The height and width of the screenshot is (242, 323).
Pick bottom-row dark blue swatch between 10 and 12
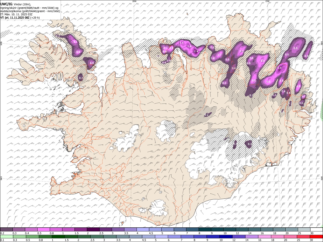[x=226, y=236]
